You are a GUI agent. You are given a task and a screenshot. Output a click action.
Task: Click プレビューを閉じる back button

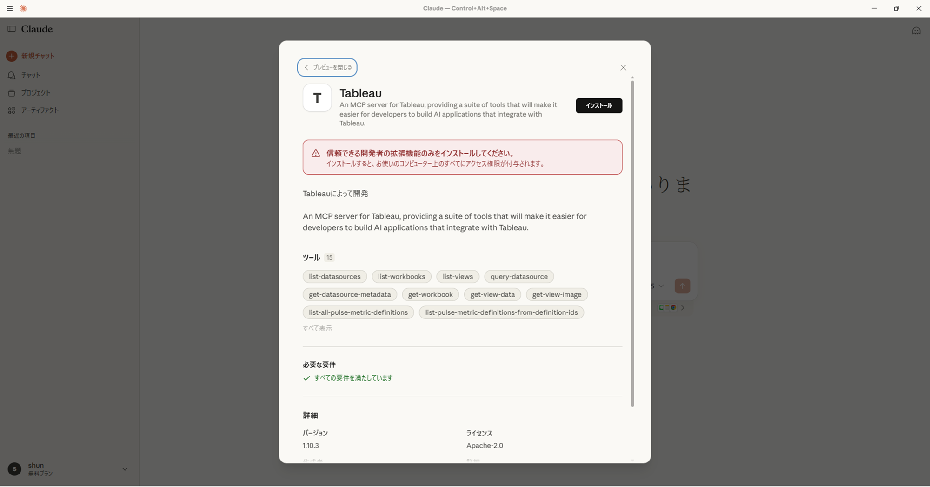click(327, 67)
